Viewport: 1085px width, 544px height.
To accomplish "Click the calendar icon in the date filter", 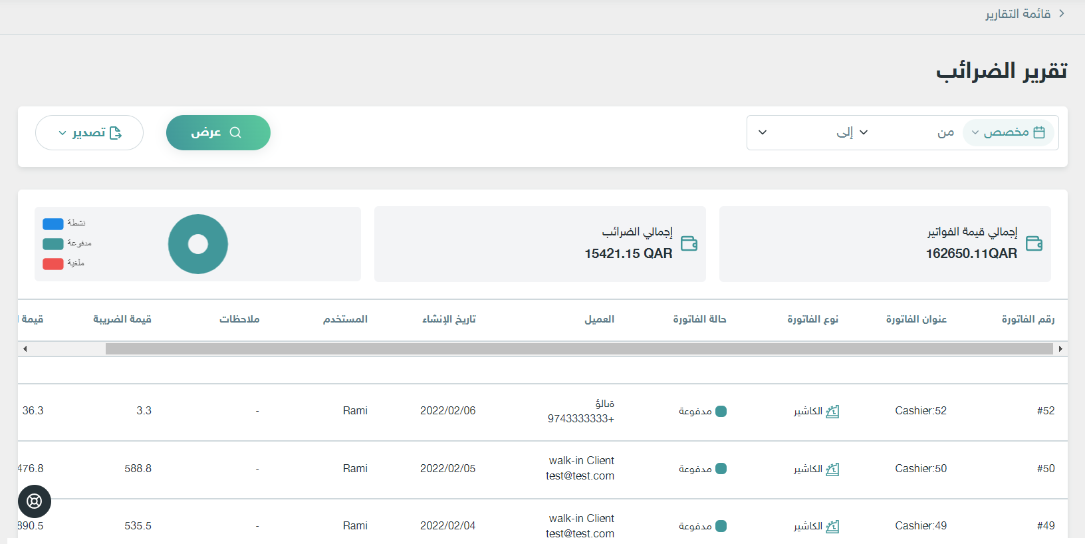I will pyautogui.click(x=1039, y=132).
